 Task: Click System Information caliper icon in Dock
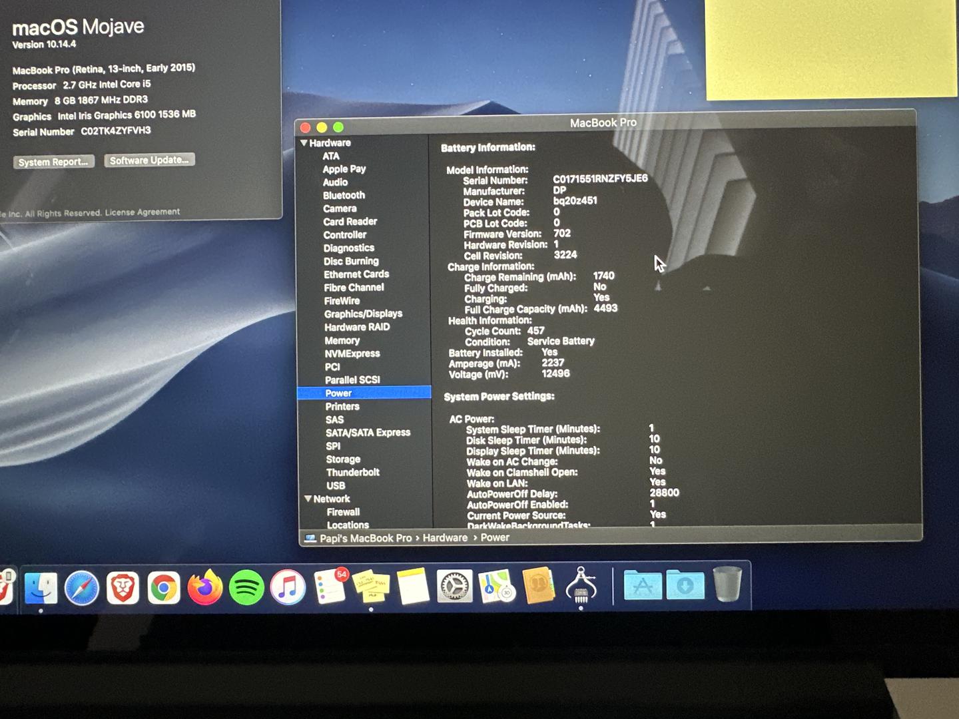(581, 585)
